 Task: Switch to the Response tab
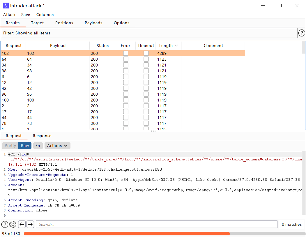(42, 136)
